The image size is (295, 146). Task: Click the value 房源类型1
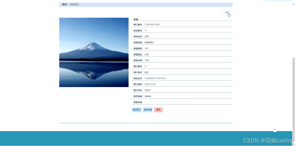149,43
